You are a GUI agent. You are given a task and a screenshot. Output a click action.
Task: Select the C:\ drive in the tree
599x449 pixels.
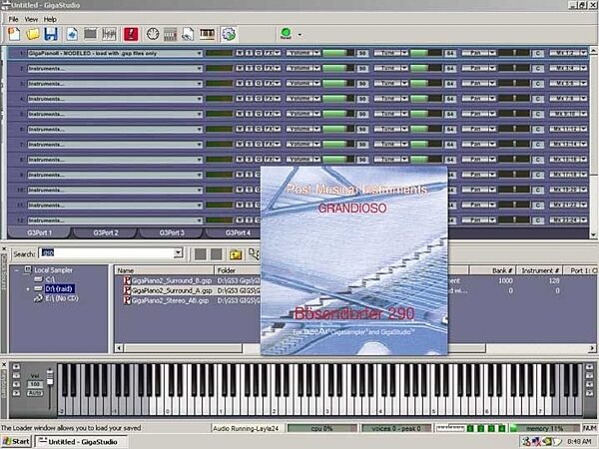click(50, 279)
